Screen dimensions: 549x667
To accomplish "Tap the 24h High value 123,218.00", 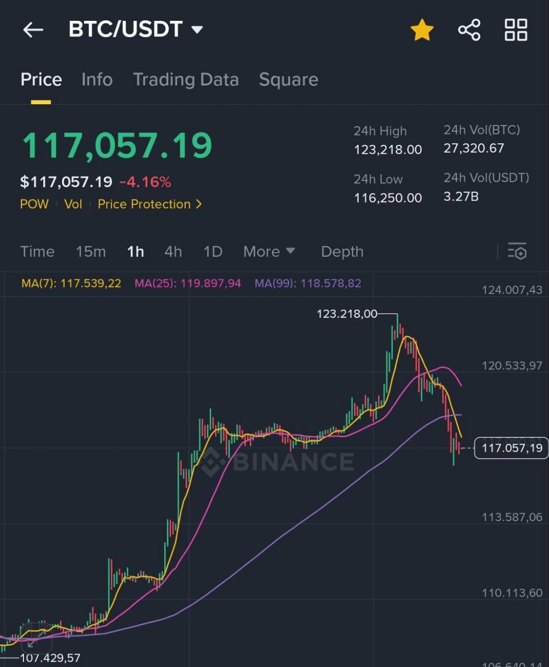I will coord(388,150).
